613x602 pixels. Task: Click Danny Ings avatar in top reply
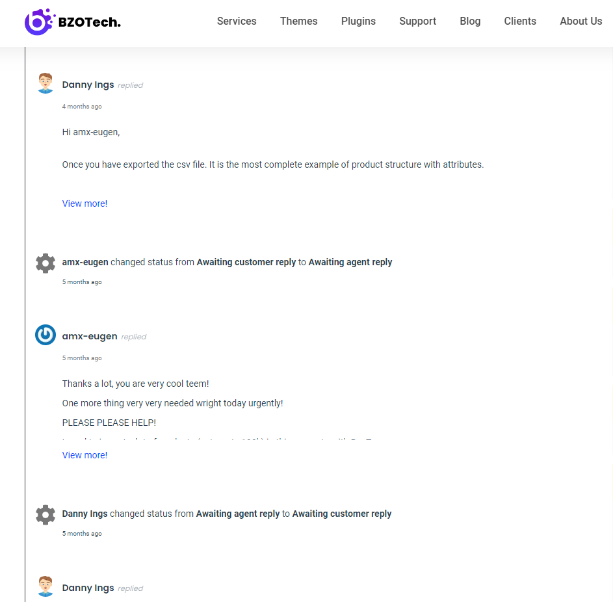46,83
